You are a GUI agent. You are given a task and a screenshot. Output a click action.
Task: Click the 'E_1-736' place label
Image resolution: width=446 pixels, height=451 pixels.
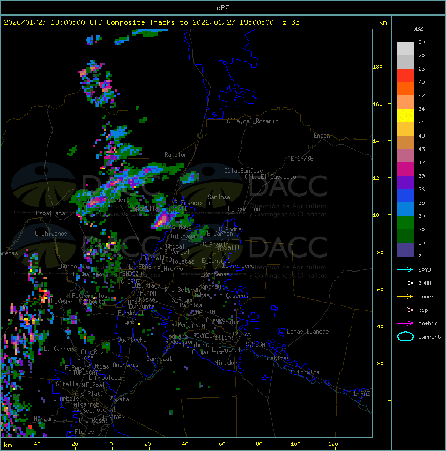pyautogui.click(x=302, y=159)
